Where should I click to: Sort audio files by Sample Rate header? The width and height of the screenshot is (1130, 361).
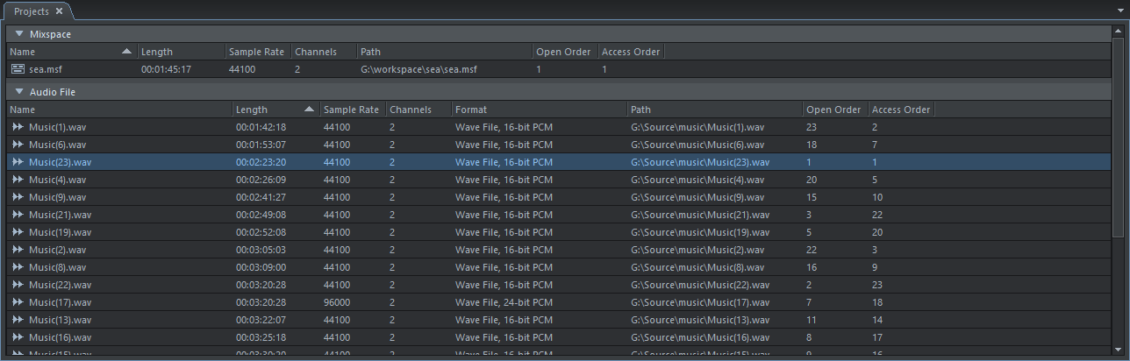pyautogui.click(x=351, y=110)
